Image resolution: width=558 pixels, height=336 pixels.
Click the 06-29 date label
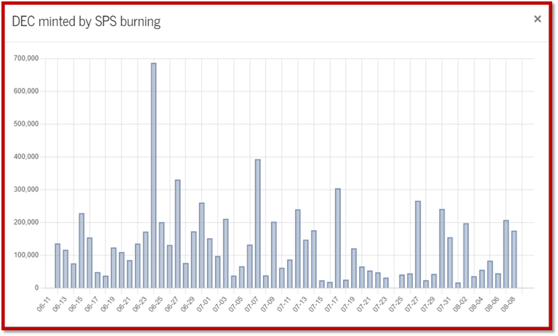pyautogui.click(x=187, y=304)
